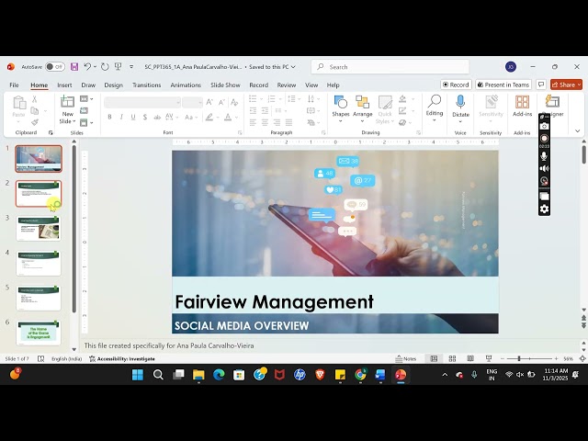Open Microsoft Edge from taskbar

(x=219, y=375)
